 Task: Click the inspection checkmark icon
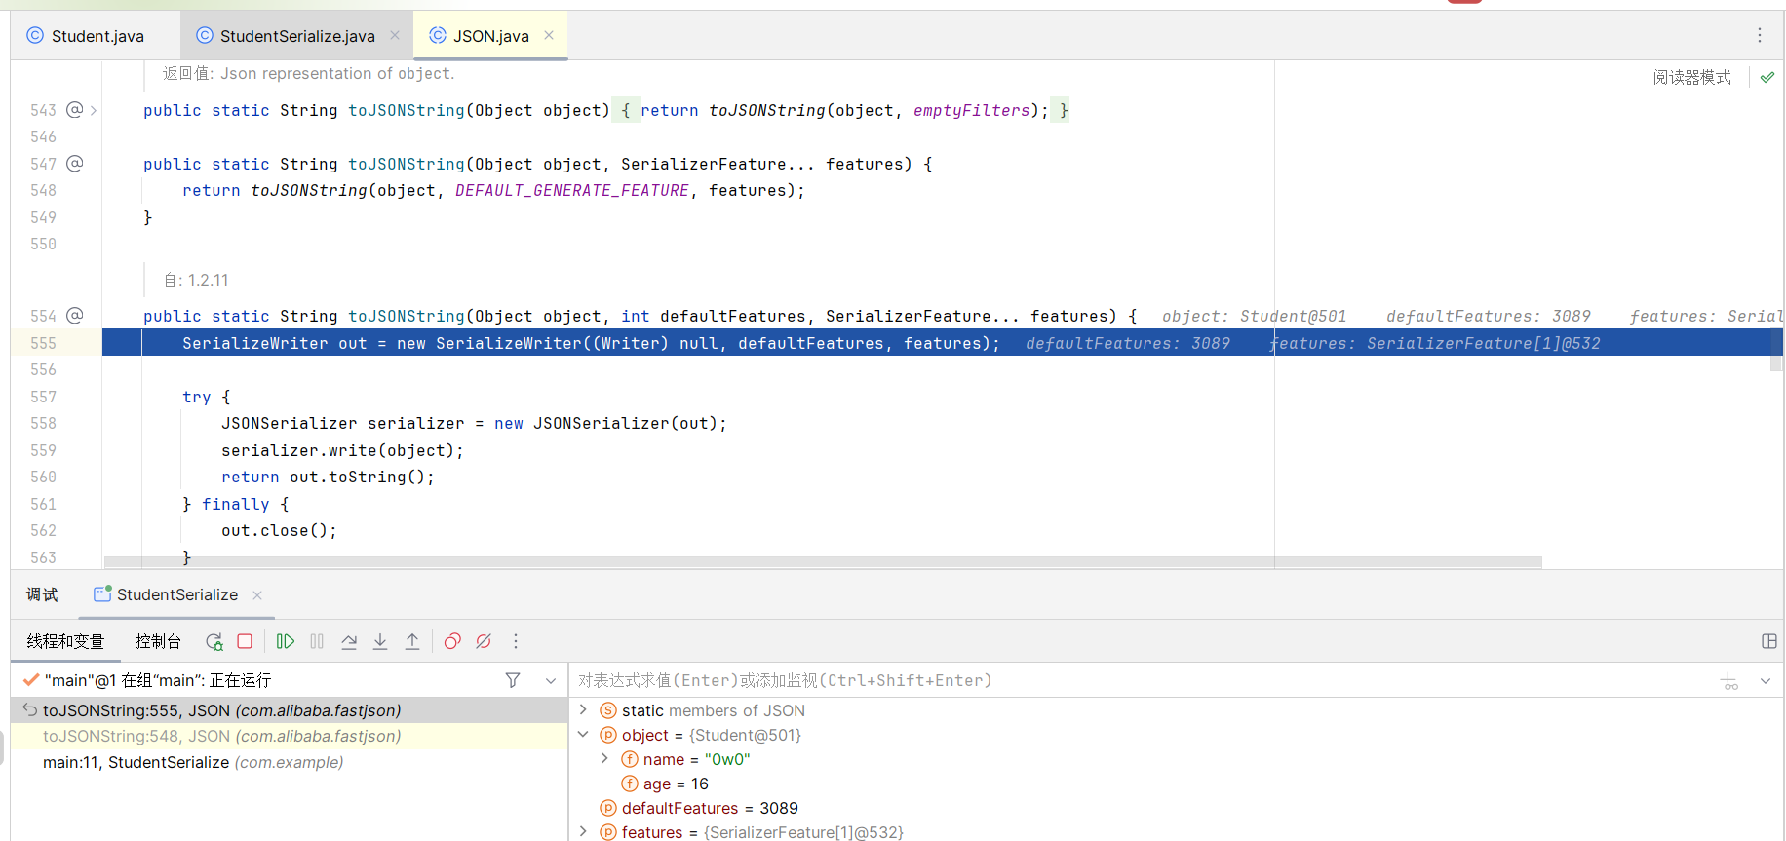pos(1767,77)
